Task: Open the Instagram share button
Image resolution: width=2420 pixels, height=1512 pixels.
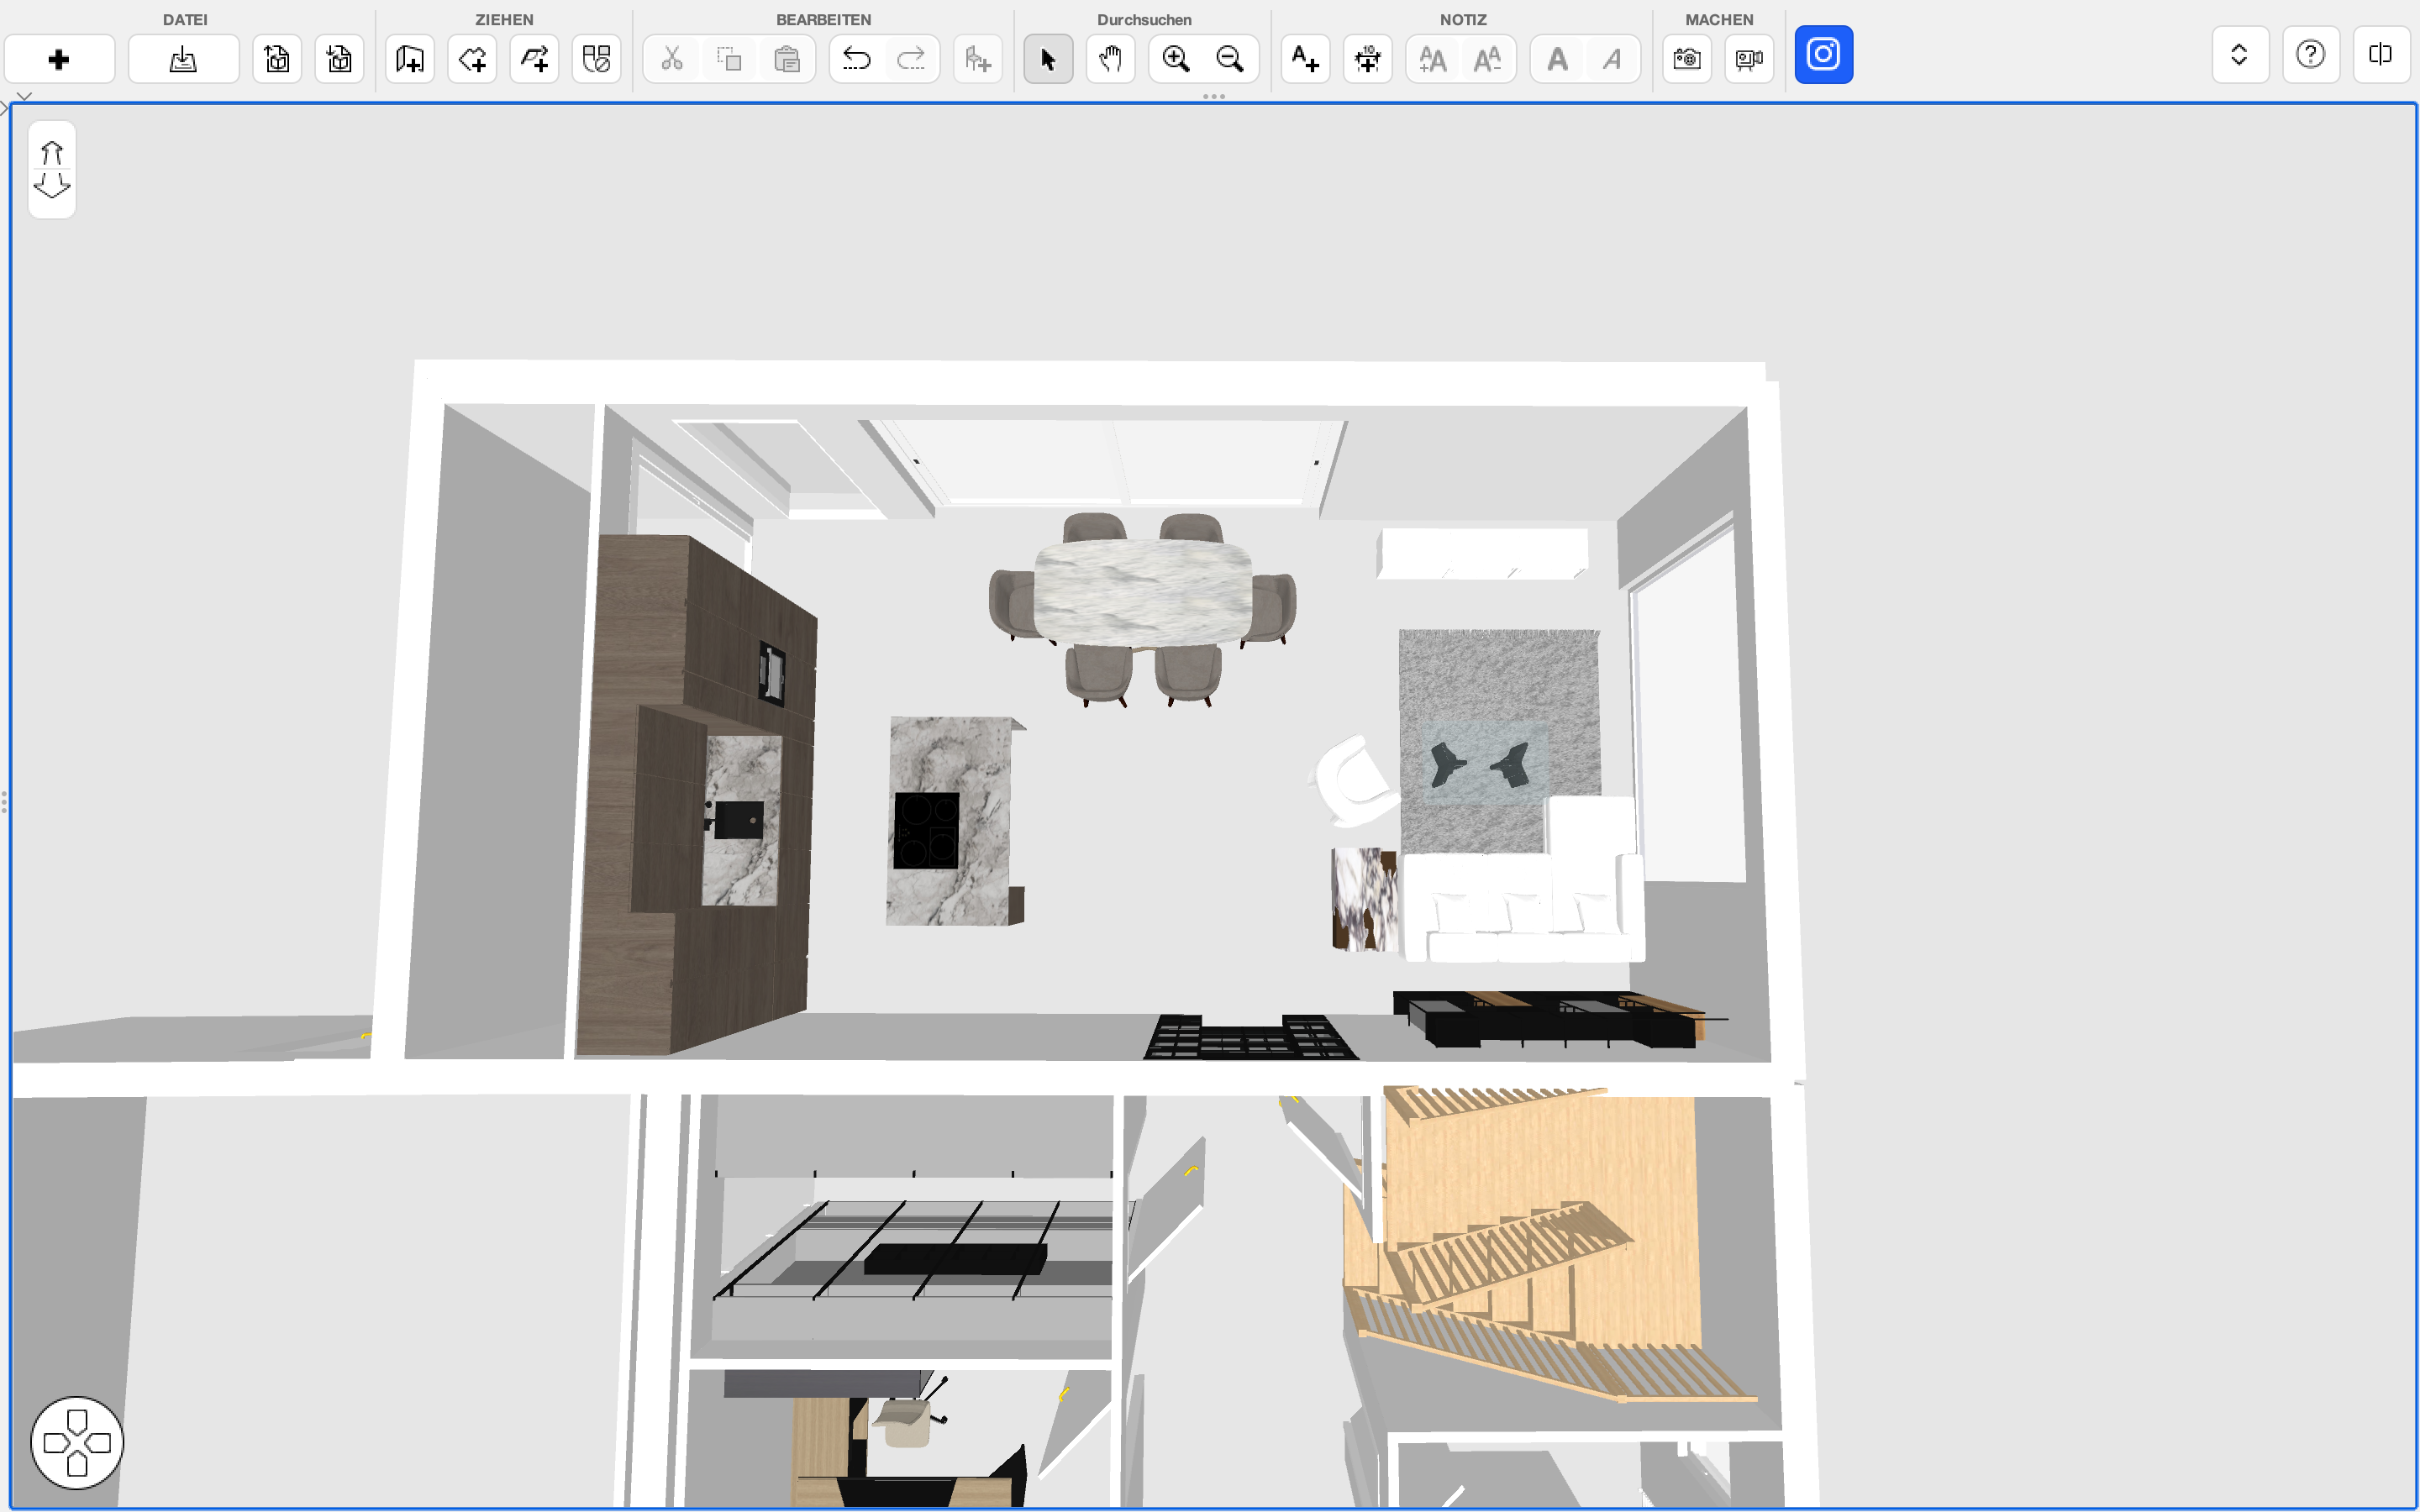Action: (x=1823, y=54)
